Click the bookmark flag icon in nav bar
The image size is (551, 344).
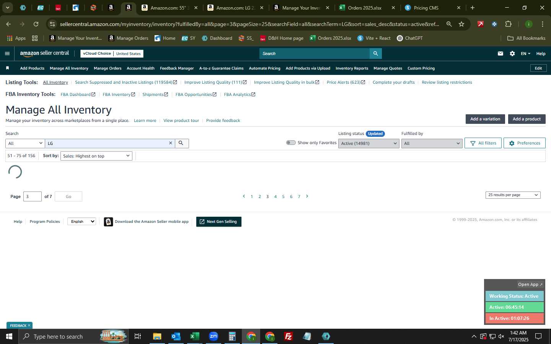(7, 68)
